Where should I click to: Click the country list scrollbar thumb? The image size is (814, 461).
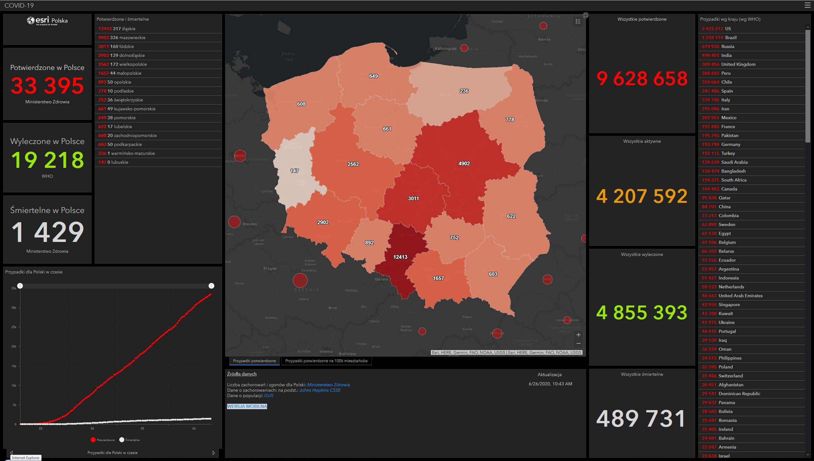click(x=808, y=86)
